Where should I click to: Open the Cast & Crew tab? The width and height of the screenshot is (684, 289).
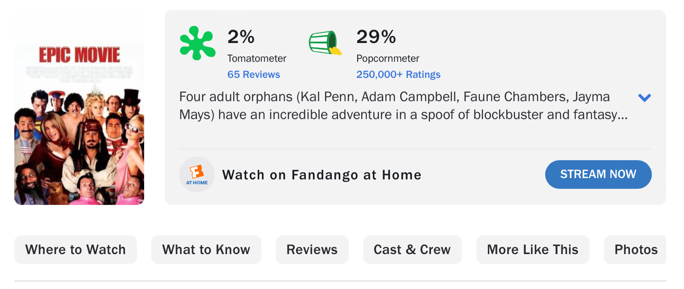[412, 250]
